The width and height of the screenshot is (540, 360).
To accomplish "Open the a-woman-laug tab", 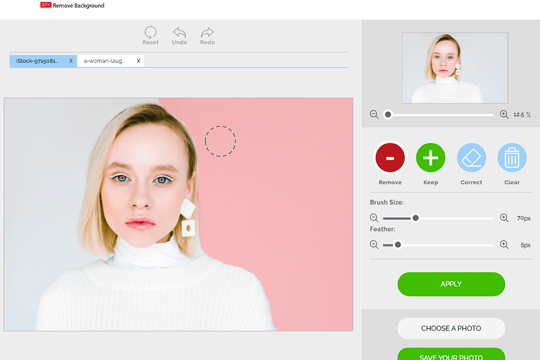I will coord(105,61).
